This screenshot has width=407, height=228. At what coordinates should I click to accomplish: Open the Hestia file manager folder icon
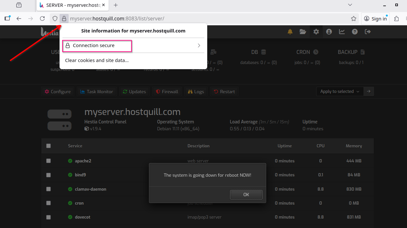303,32
